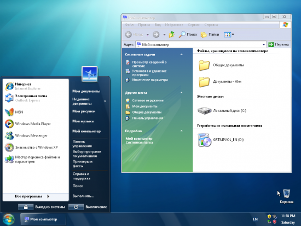Open Мой компьютер from the Start menu
This screenshot has height=226, width=301.
click(x=86, y=131)
